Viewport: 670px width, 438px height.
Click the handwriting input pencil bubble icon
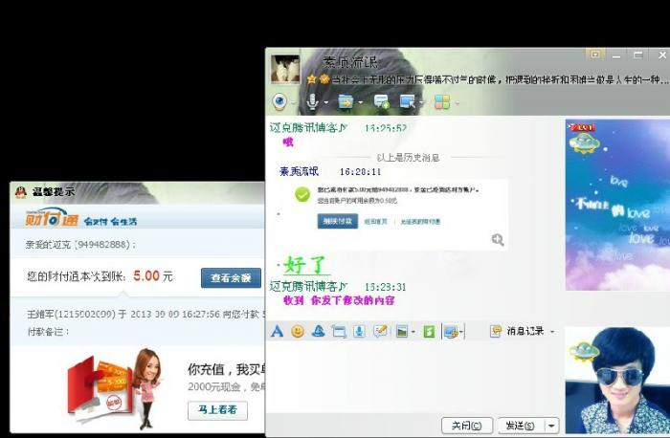[380, 331]
